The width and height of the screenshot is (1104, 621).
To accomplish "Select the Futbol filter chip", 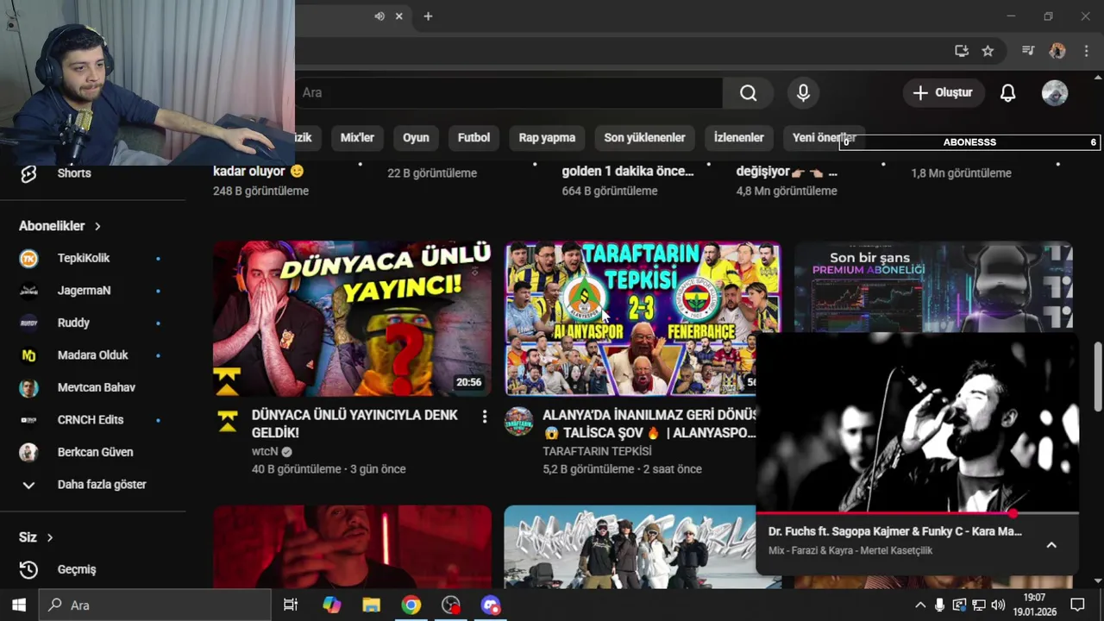I will pyautogui.click(x=474, y=138).
